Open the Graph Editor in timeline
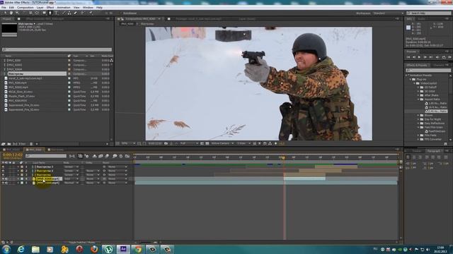The height and width of the screenshot is (254, 453). (x=127, y=156)
